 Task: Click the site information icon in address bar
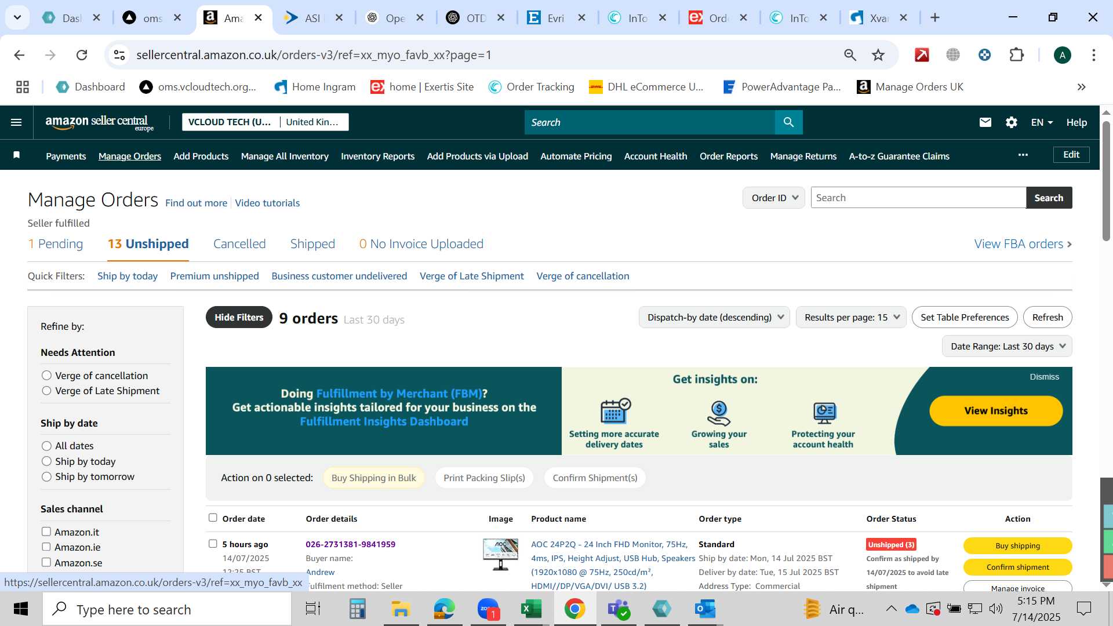119,55
